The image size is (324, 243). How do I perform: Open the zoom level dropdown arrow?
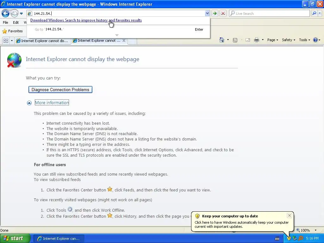click(x=315, y=230)
